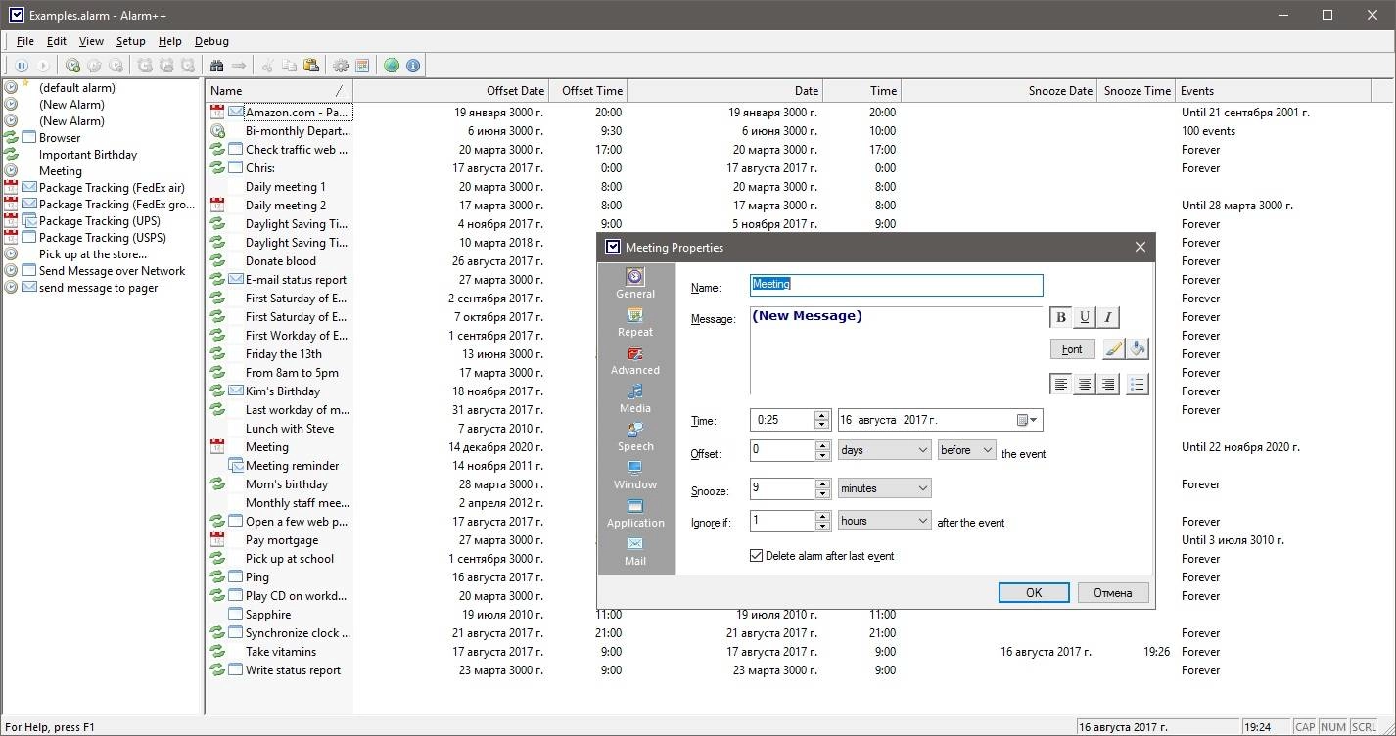Click the pause alarms toolbar icon

(21, 66)
